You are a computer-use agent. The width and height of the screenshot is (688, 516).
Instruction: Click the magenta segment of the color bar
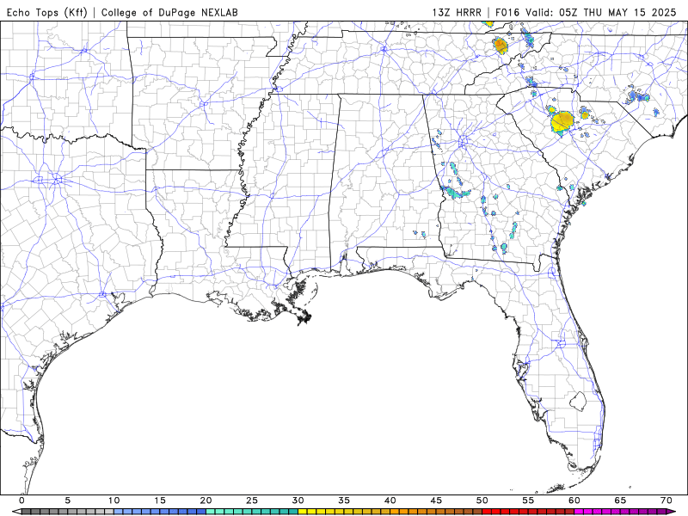pos(620,512)
